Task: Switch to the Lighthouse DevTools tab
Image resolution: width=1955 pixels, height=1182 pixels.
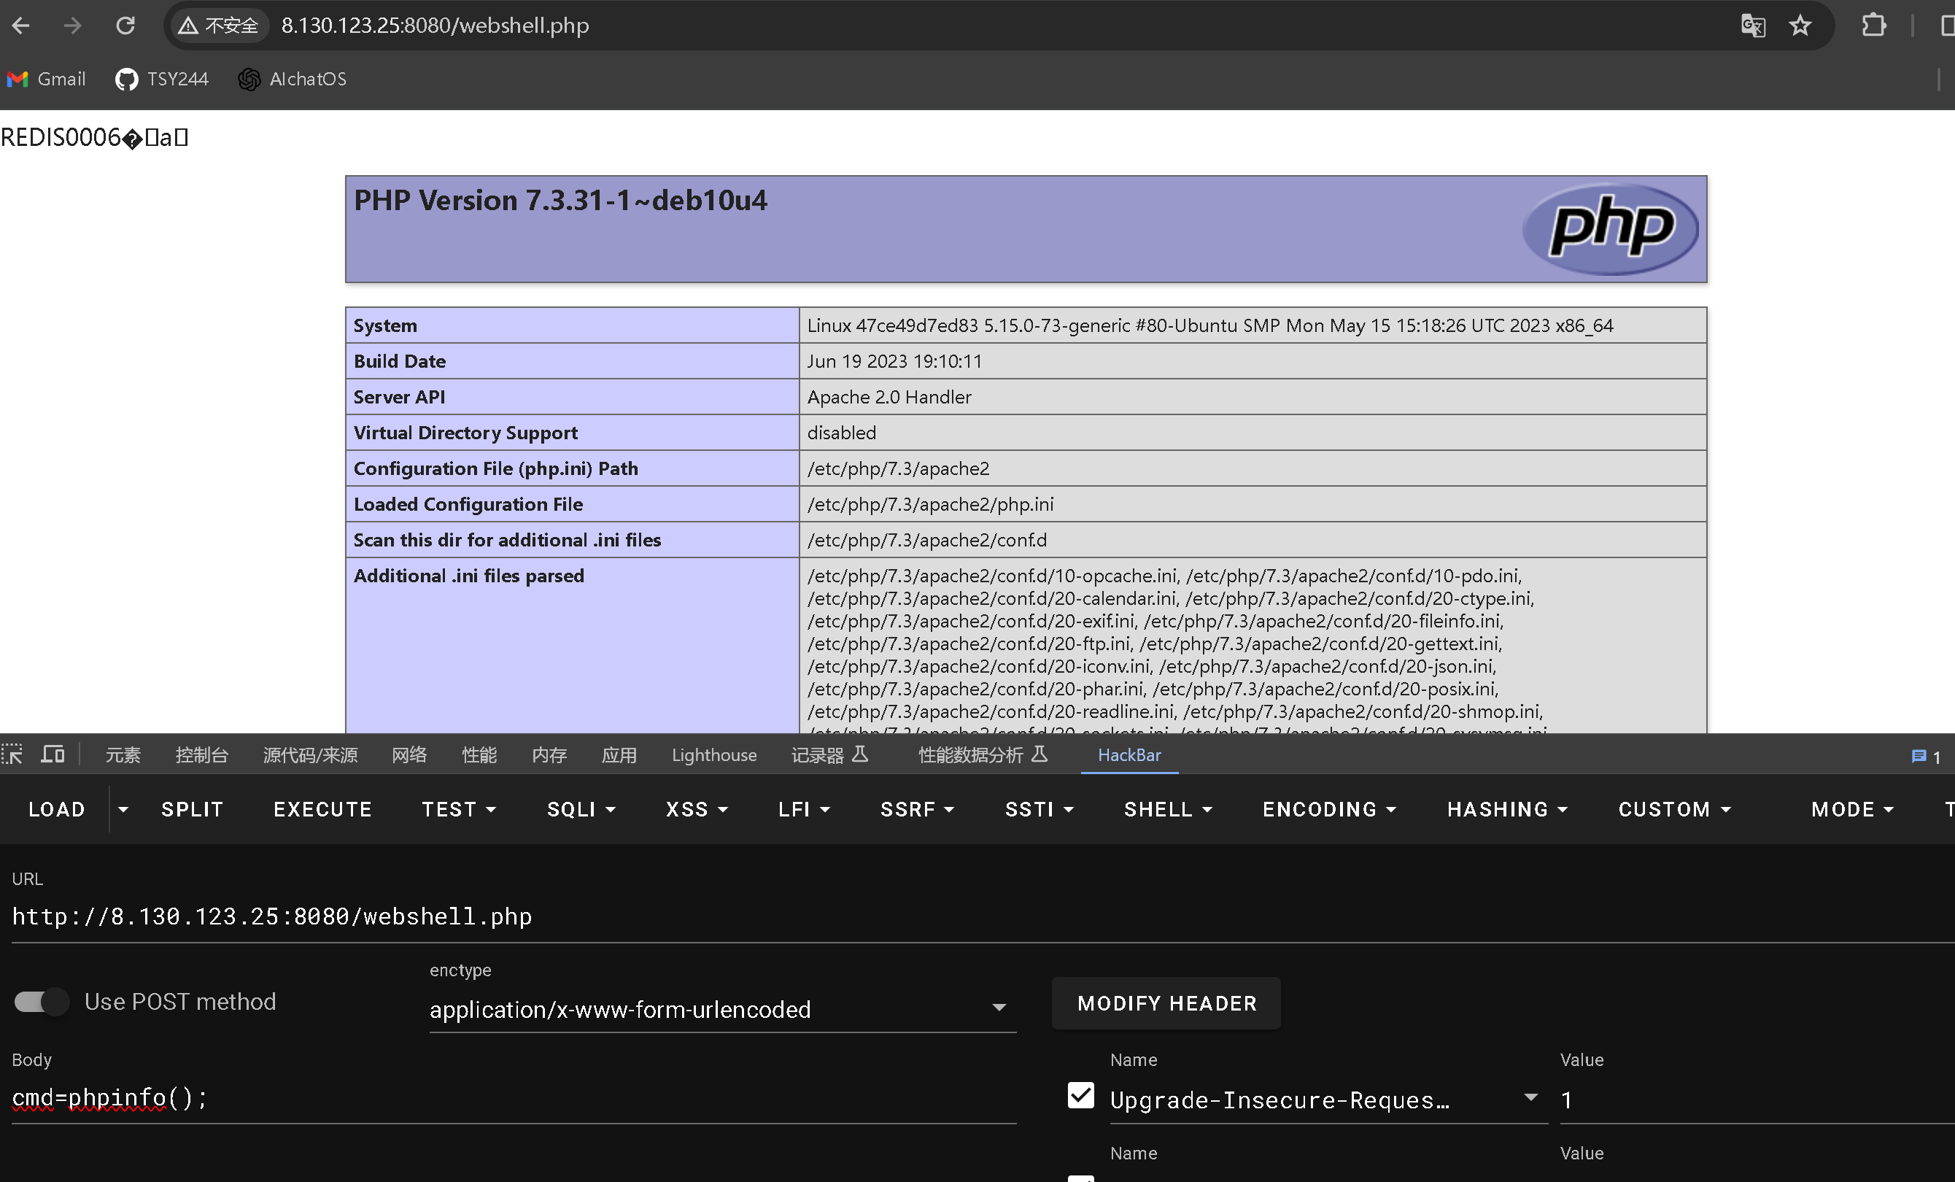Action: (714, 755)
